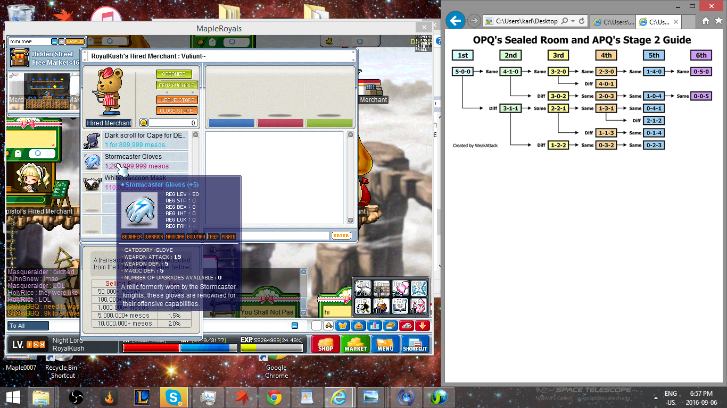Image resolution: width=727 pixels, height=408 pixels.
Task: Open Windows Start button
Action: [13, 397]
